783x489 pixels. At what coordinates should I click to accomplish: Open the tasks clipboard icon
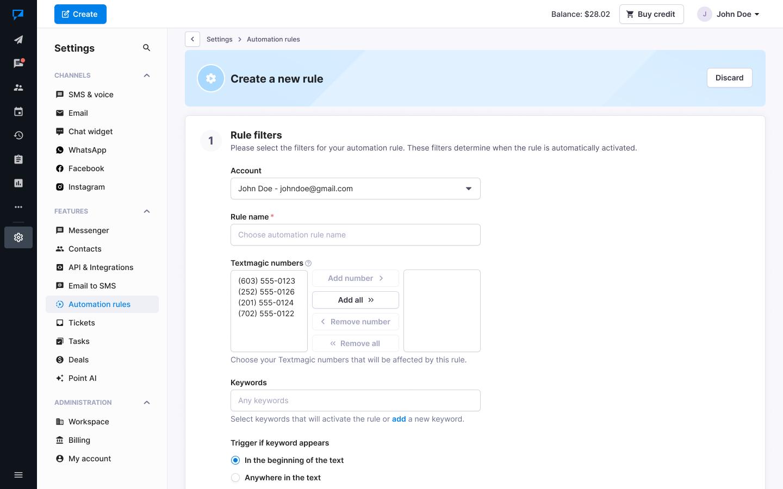[x=18, y=159]
